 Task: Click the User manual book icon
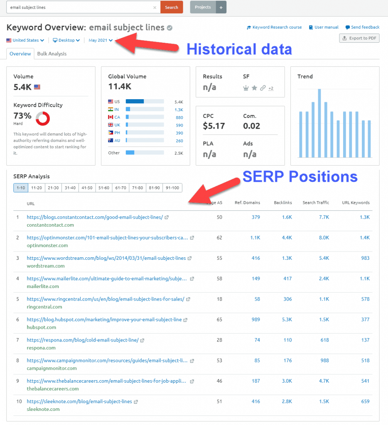(x=311, y=27)
